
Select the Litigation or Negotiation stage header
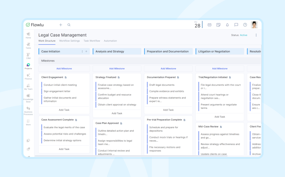[220, 51]
